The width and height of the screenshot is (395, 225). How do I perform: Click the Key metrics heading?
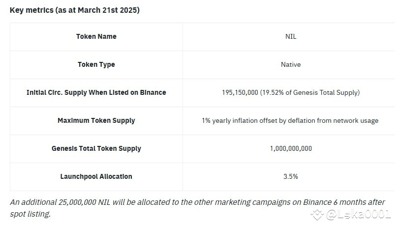pos(75,10)
